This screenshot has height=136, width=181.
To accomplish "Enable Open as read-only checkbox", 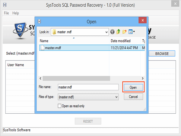I will pos(59,106).
